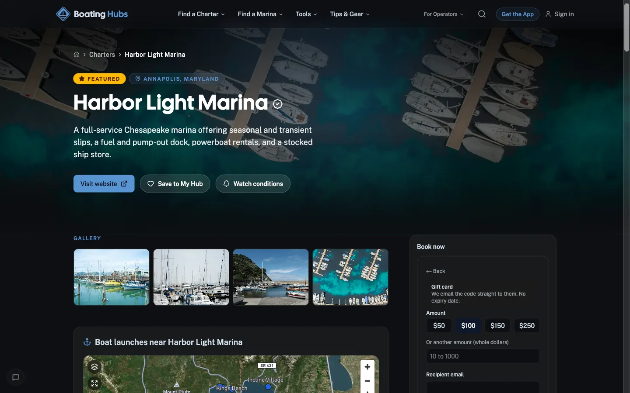Image resolution: width=630 pixels, height=393 pixels.
Task: Click Visit website button
Action: 104,184
